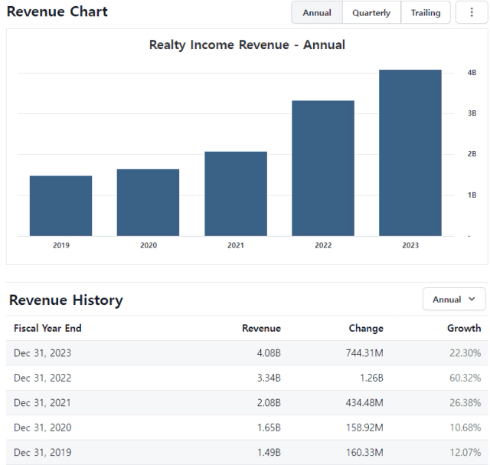Switch to the Quarterly tab
490x465 pixels.
[371, 12]
